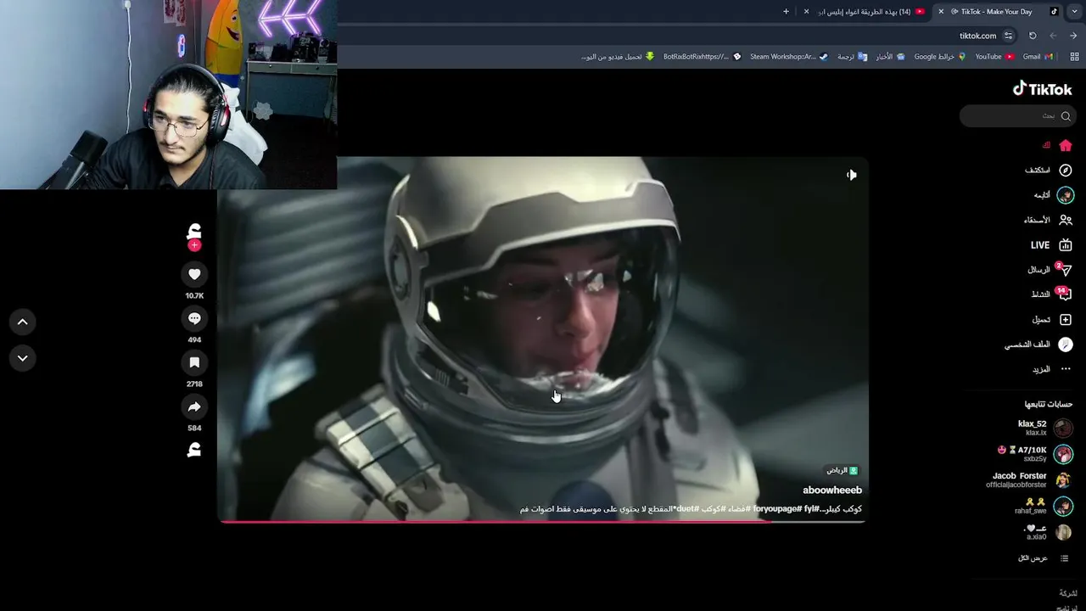Close the YouTube tab
The height and width of the screenshot is (611, 1086).
click(807, 12)
